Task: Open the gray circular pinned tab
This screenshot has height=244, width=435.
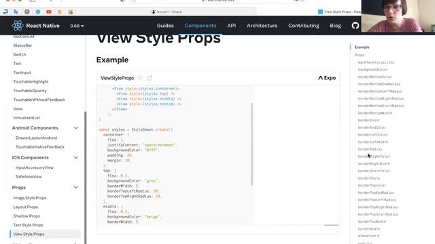Action: [27, 12]
